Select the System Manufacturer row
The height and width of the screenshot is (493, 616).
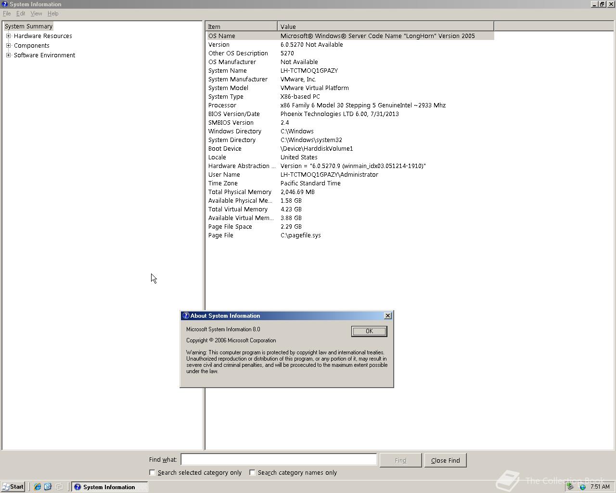click(350, 79)
